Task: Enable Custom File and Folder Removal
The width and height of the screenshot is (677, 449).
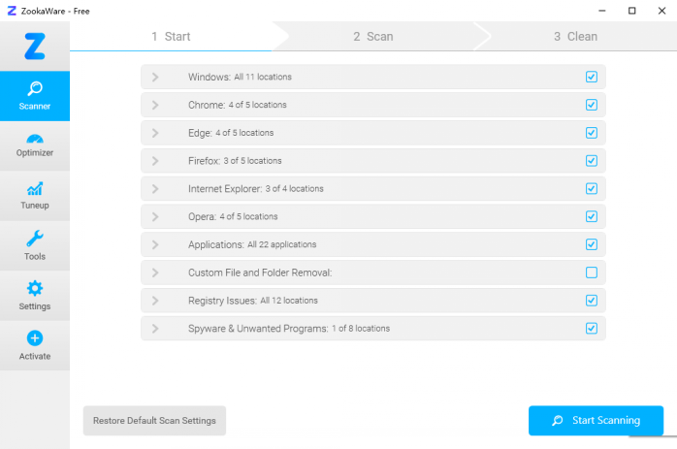Action: pos(592,273)
